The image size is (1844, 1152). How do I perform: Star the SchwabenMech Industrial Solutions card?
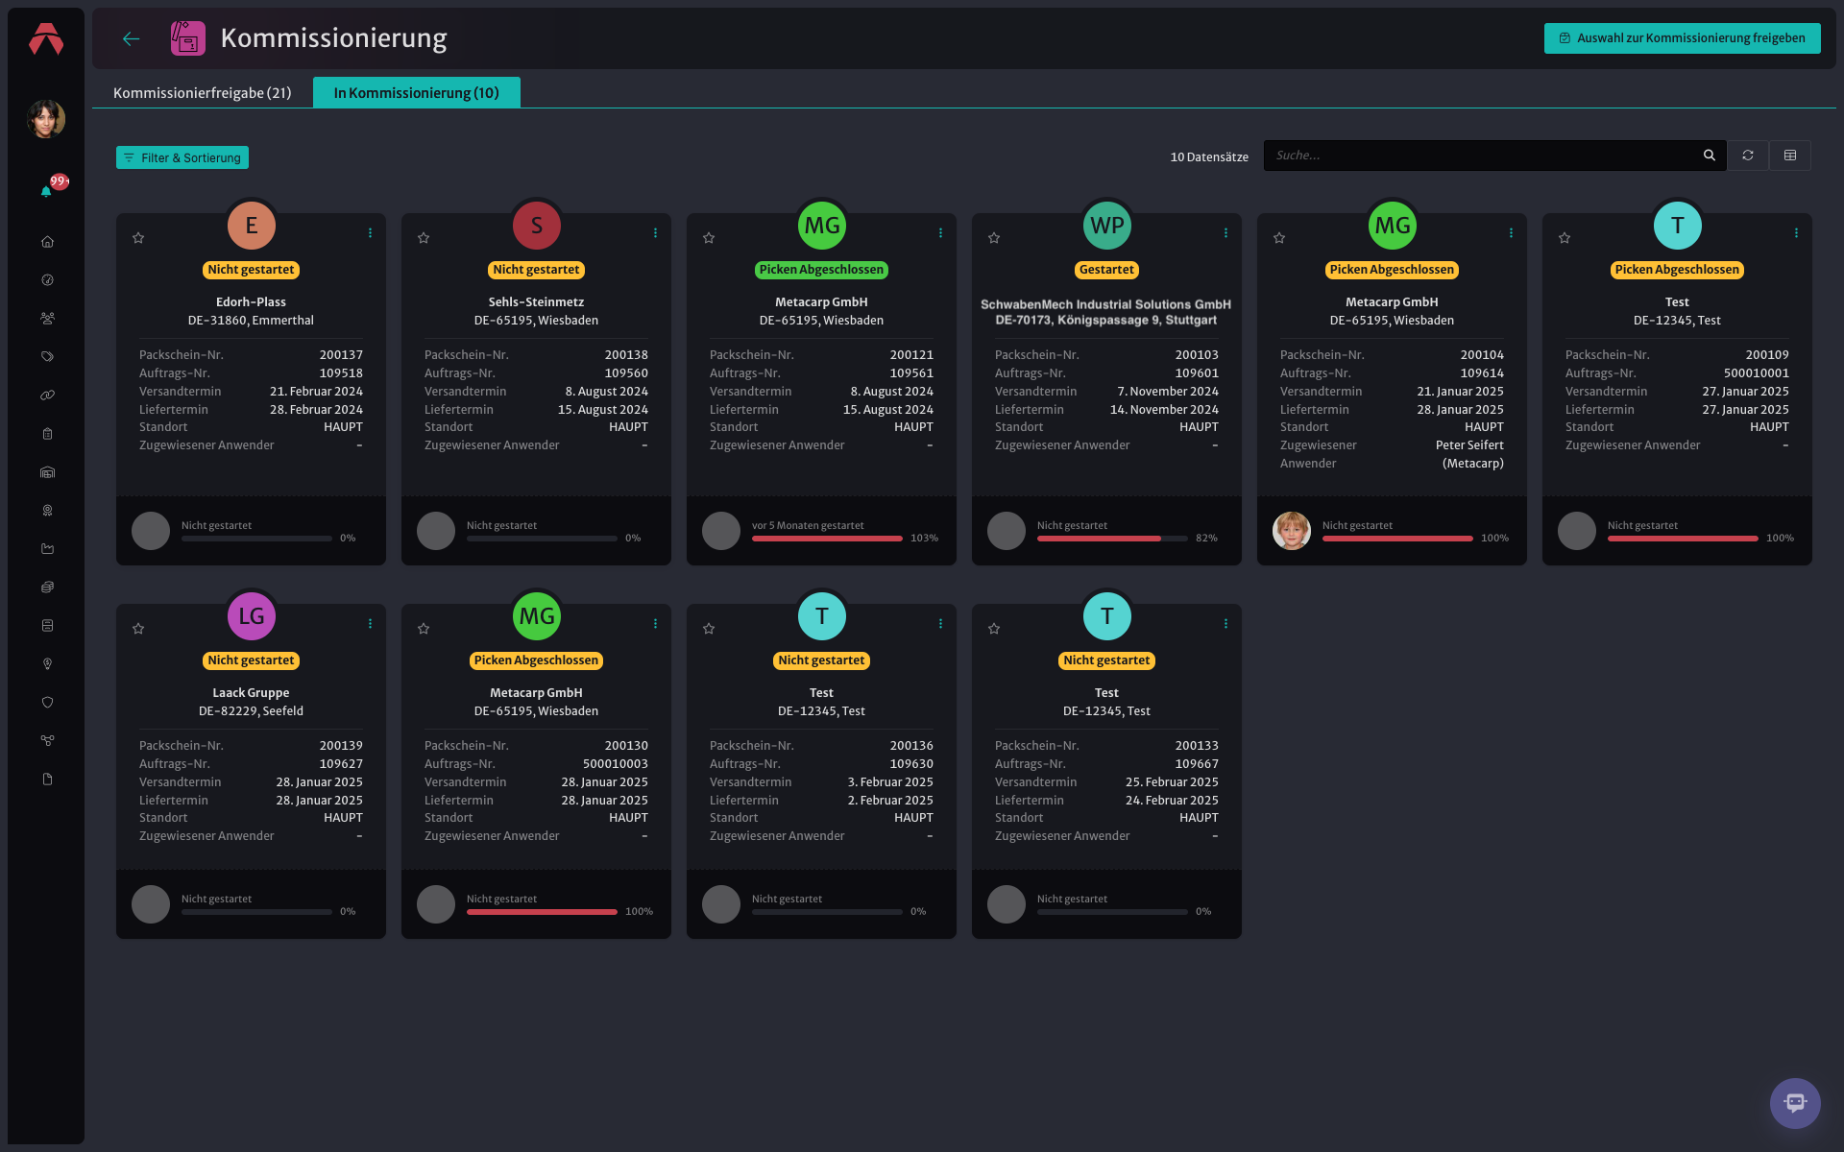[x=994, y=238]
